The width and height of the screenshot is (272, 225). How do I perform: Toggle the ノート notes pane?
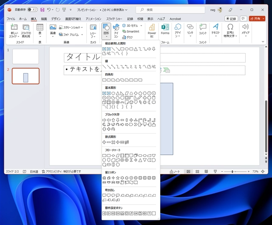pos(175,171)
